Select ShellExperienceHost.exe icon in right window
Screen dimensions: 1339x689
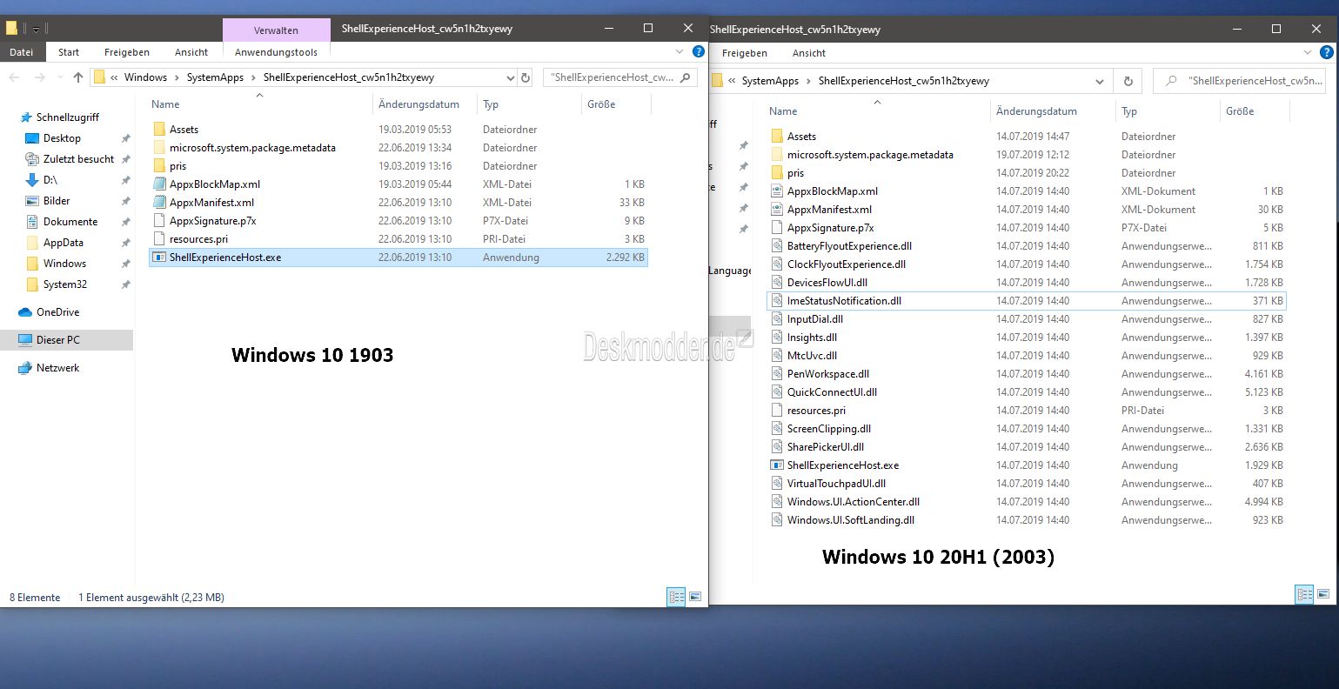click(778, 465)
